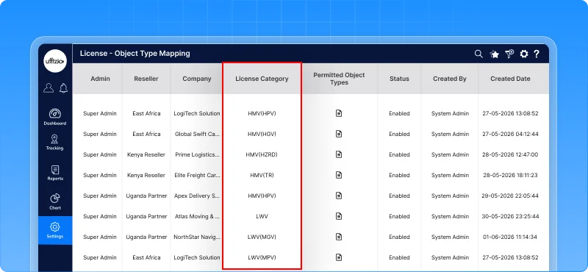588x272 pixels.
Task: Click Enabled status in the HMV(TR) row
Action: point(399,175)
